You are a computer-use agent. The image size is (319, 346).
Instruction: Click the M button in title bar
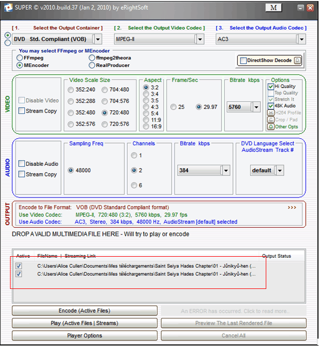(274, 8)
